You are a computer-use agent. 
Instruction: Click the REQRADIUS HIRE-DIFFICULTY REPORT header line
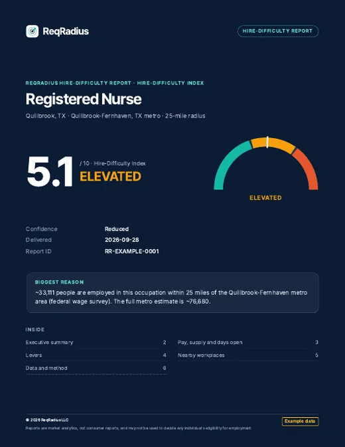[x=115, y=83]
